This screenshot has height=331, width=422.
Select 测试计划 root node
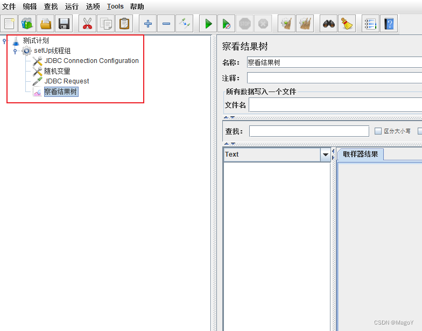click(36, 41)
